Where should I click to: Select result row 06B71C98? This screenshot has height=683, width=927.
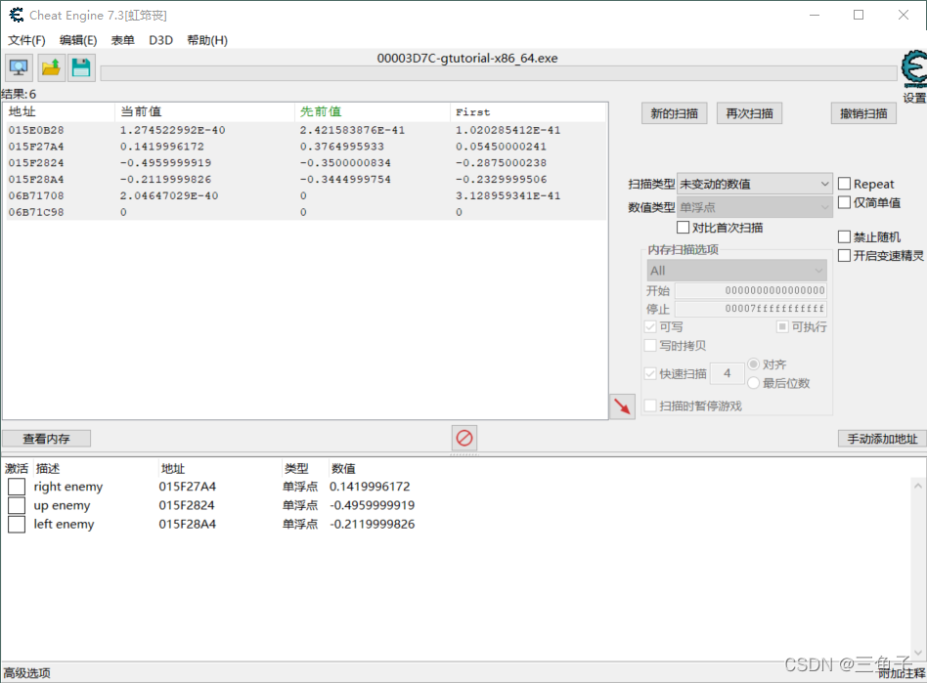point(305,212)
